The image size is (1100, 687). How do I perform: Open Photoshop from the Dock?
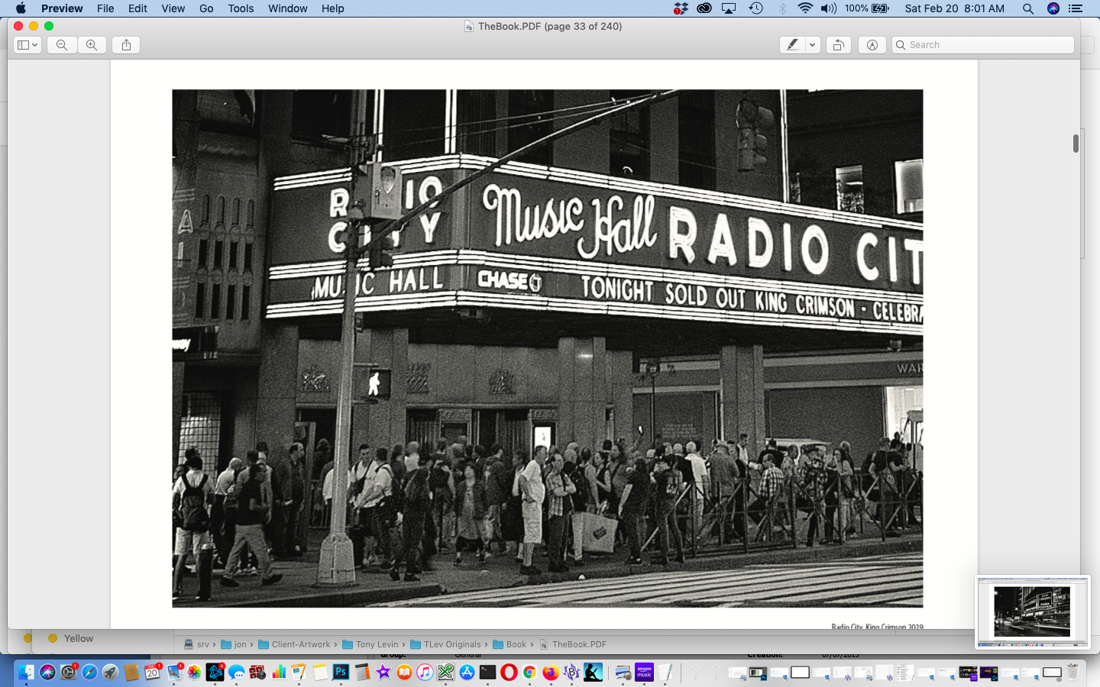point(341,672)
